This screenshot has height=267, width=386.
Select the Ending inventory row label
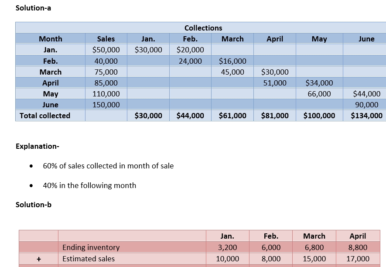pyautogui.click(x=91, y=247)
